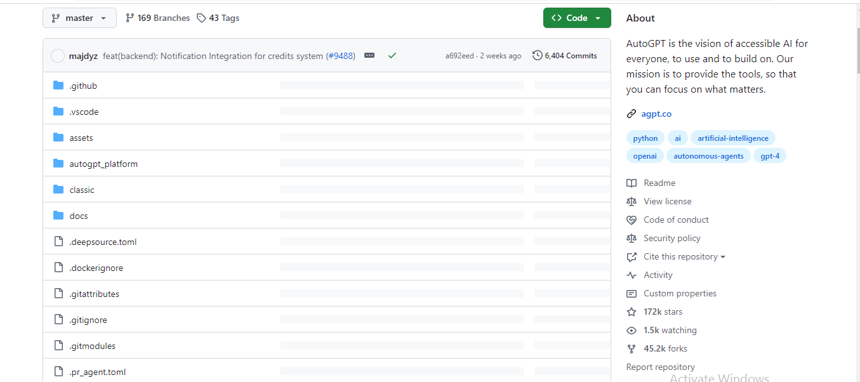Select the artificial-intelligence topic tag
Image resolution: width=860 pixels, height=382 pixels.
733,138
